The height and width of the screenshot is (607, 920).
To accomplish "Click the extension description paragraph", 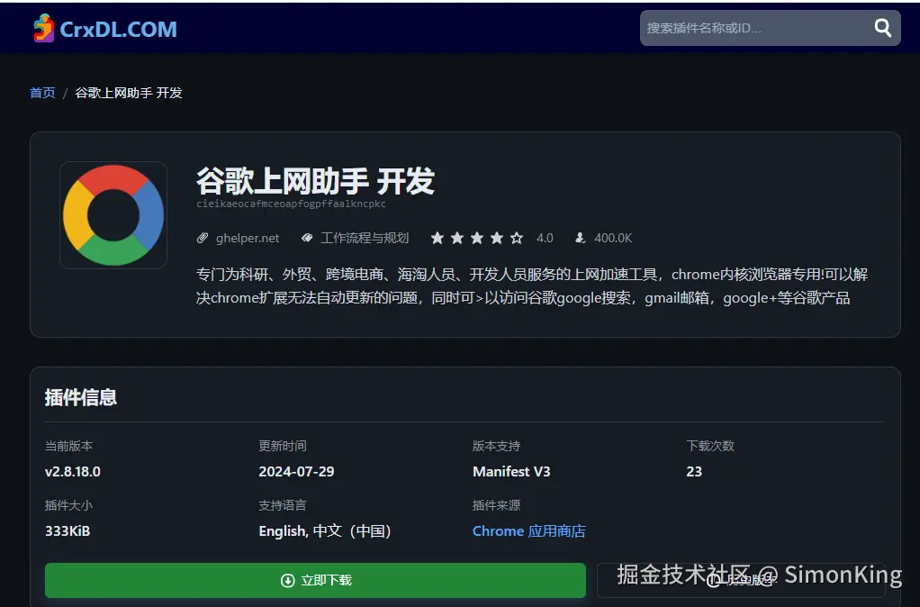I will coord(532,285).
